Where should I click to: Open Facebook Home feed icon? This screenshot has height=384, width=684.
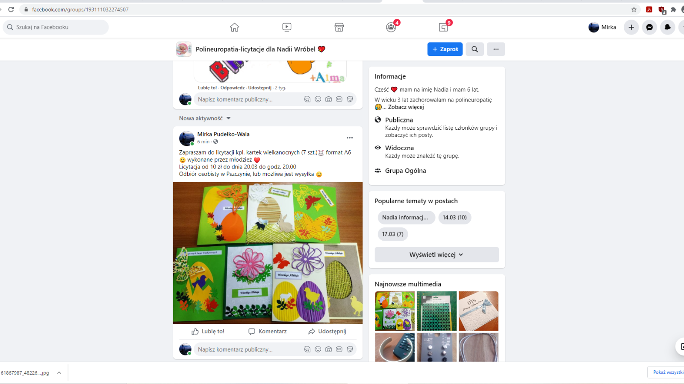tap(234, 27)
